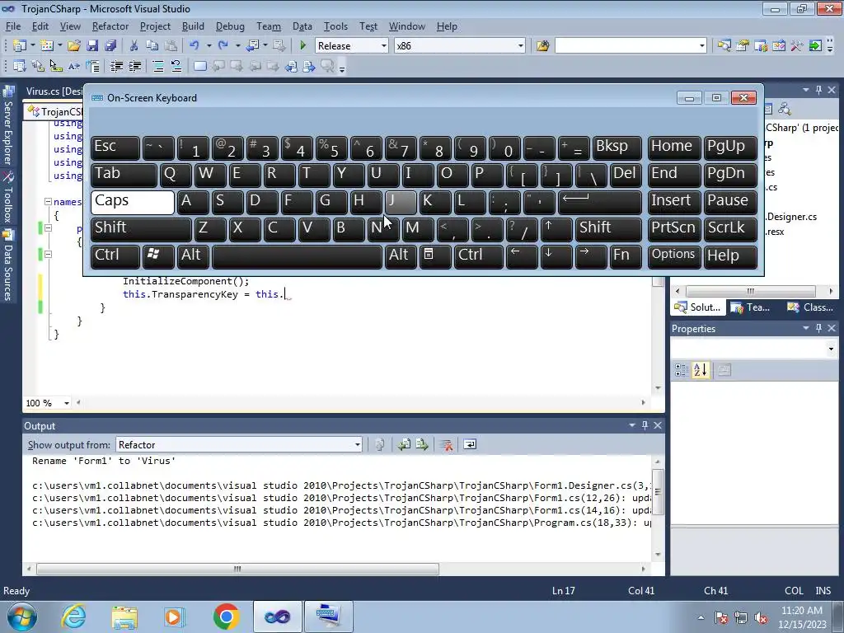Click the Cut scissors icon

coord(134,46)
